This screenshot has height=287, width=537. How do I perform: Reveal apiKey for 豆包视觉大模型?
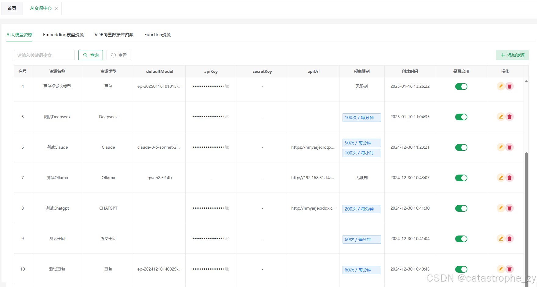click(227, 86)
